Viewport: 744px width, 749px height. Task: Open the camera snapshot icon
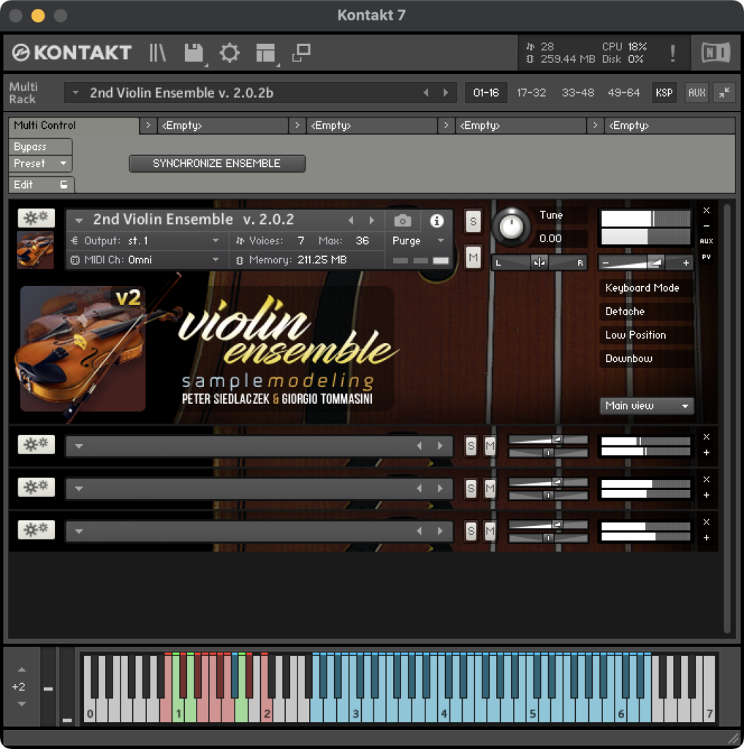(x=402, y=221)
